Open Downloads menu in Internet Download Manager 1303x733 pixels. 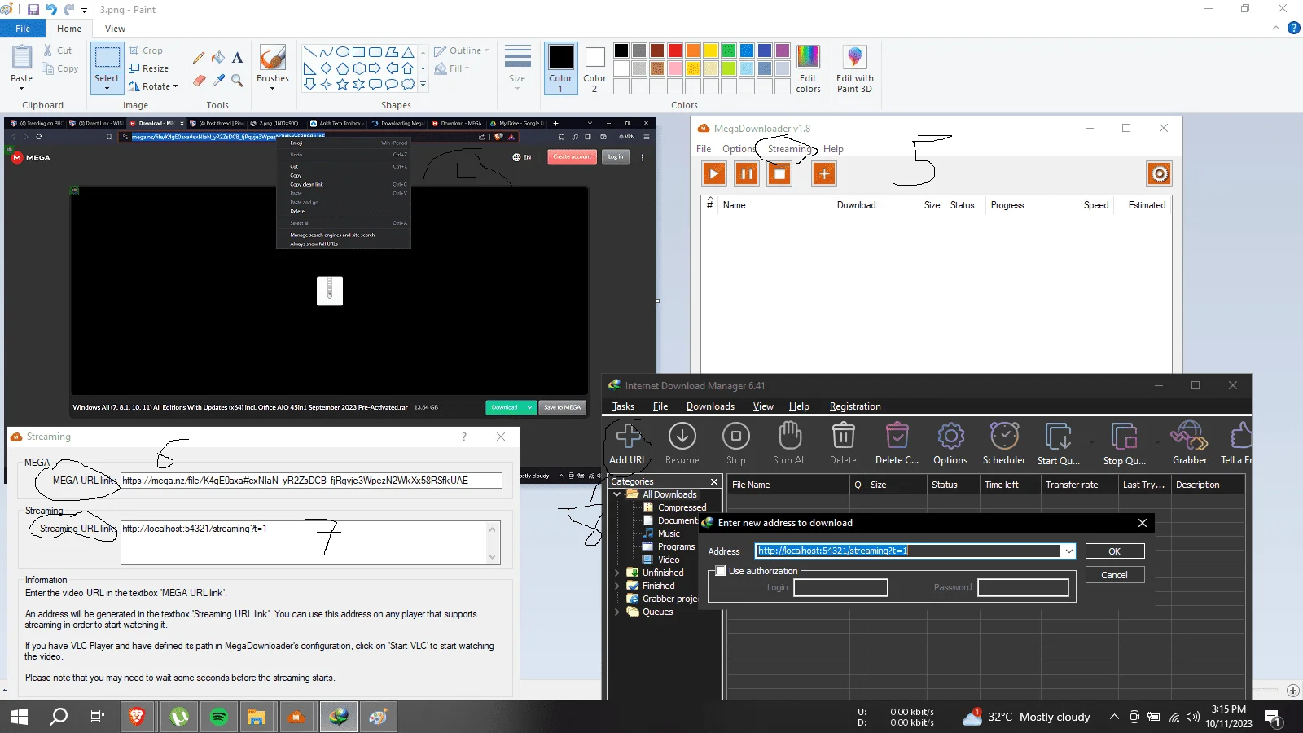[710, 406]
